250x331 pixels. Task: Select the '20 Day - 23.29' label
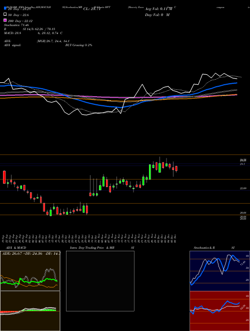click(19, 9)
